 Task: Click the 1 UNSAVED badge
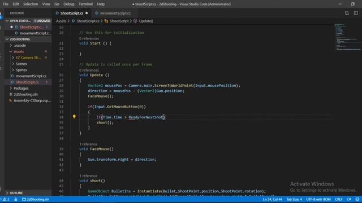point(42,21)
